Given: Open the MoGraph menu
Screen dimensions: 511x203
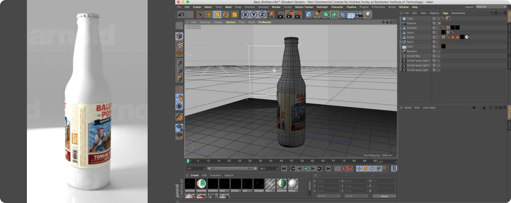Looking at the screenshot, I should coord(322,7).
